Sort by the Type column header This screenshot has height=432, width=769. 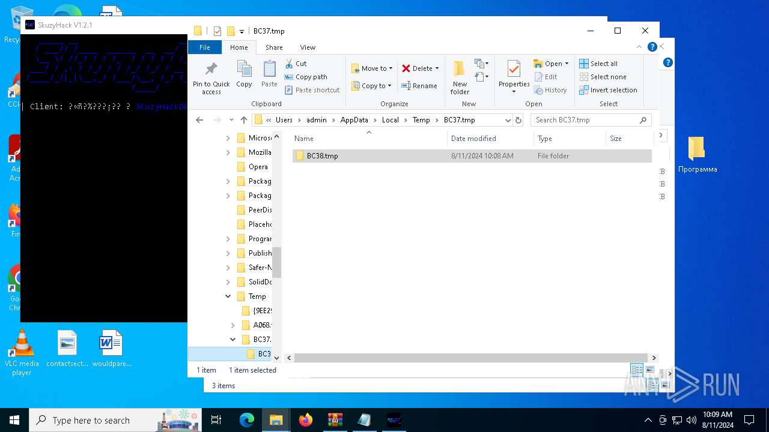coord(570,139)
